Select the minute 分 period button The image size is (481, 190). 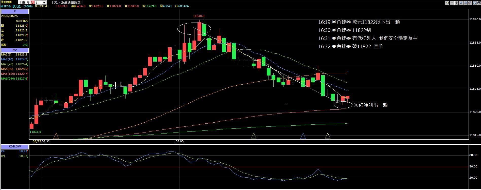click(32, 2)
